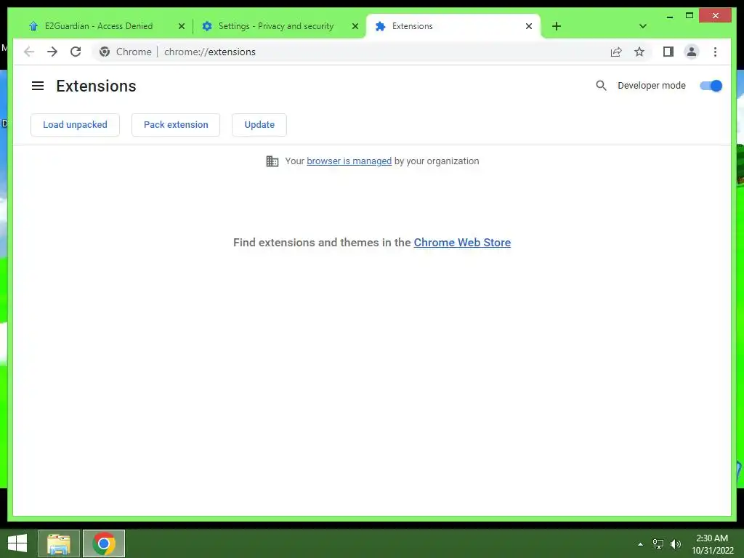This screenshot has height=558, width=744.
Task: Open the volume speaker tray icon
Action: pos(675,544)
